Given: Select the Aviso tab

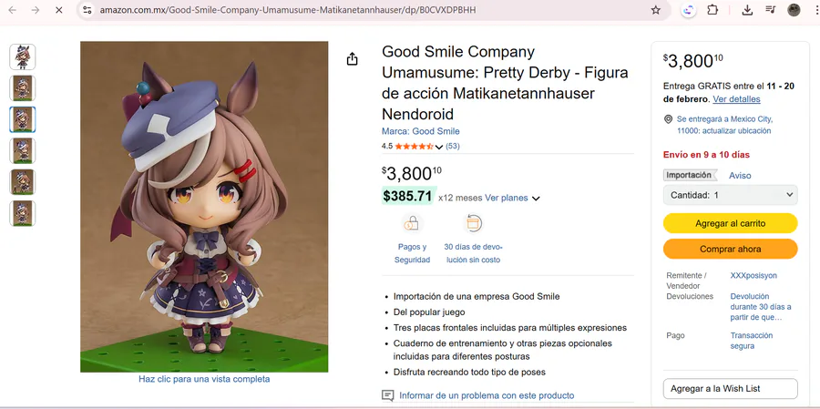Looking at the screenshot, I should [x=740, y=176].
